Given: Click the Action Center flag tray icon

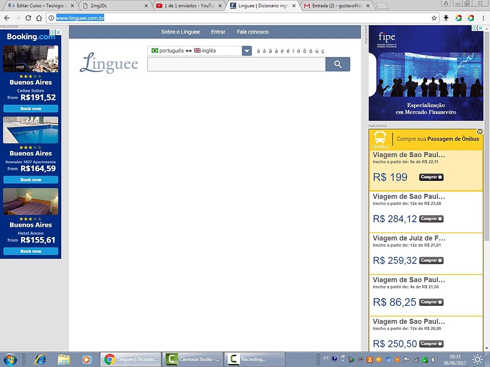Looking at the screenshot, I should (406, 360).
